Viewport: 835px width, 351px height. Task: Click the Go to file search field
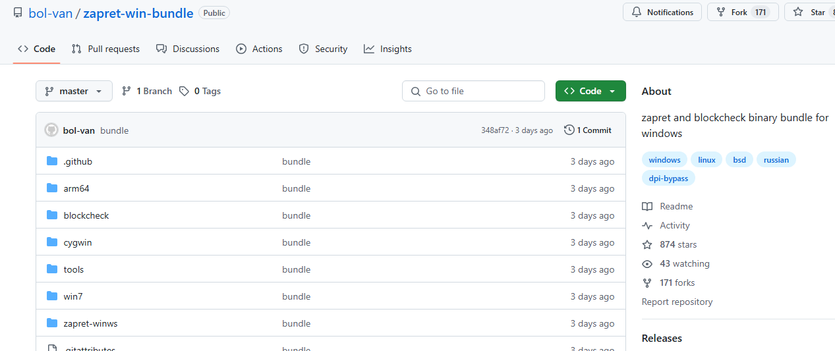[x=473, y=91]
